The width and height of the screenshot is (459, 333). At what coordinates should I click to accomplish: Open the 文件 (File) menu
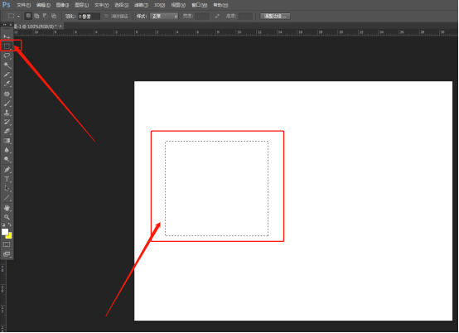[23, 5]
